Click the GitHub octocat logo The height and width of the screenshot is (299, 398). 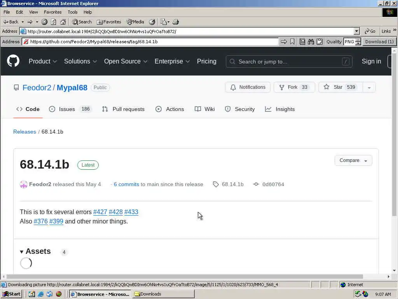pyautogui.click(x=13, y=61)
